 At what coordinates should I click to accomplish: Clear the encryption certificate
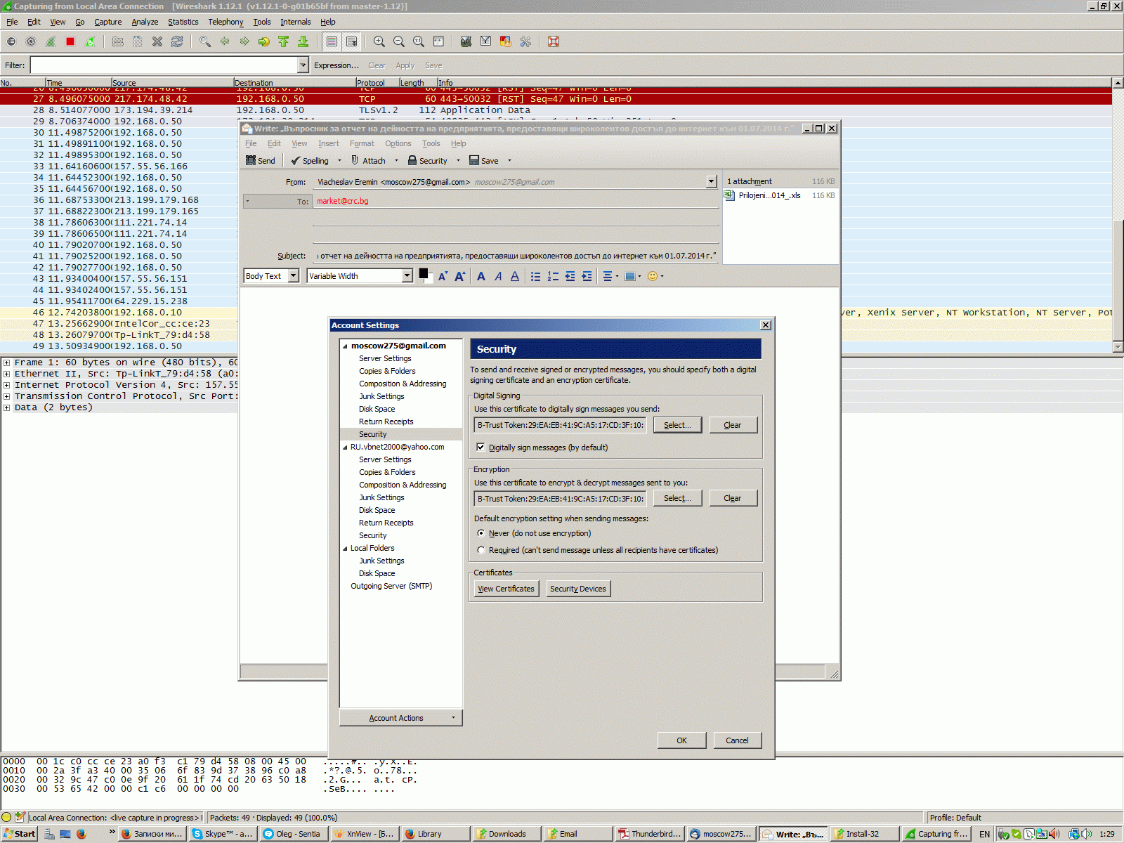pyautogui.click(x=732, y=498)
